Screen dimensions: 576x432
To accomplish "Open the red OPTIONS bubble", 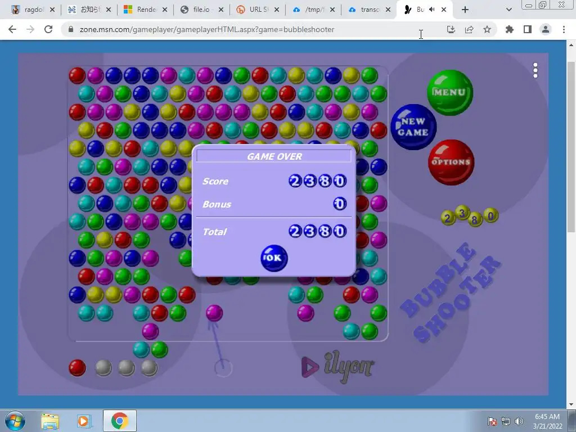I will [451, 163].
